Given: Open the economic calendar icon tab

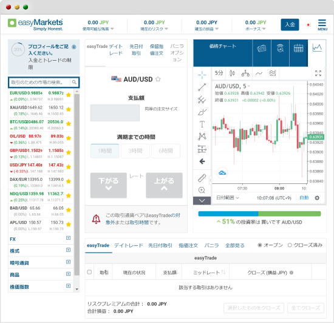Looking at the screenshot, I should pyautogui.click(x=298, y=49).
